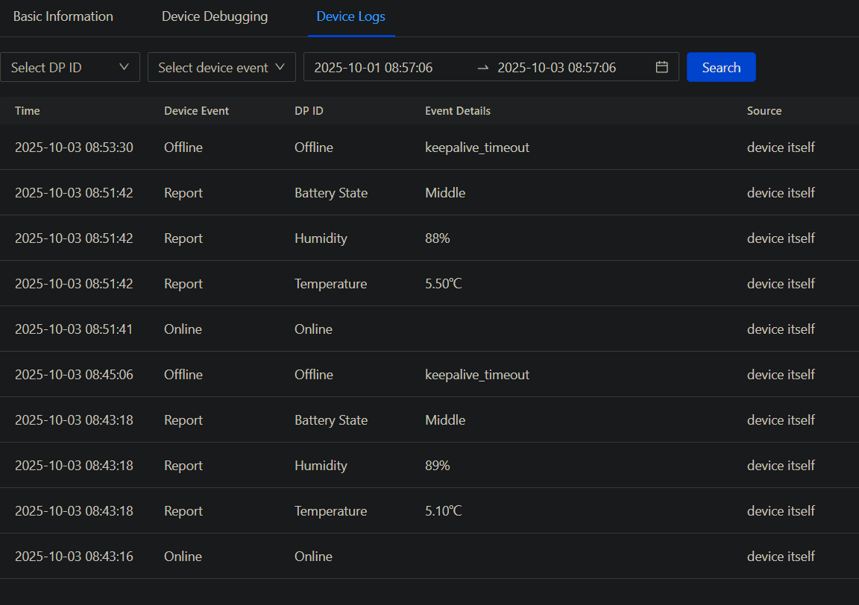This screenshot has height=605, width=859.
Task: Click the arrow between start and end dates
Action: pyautogui.click(x=483, y=67)
